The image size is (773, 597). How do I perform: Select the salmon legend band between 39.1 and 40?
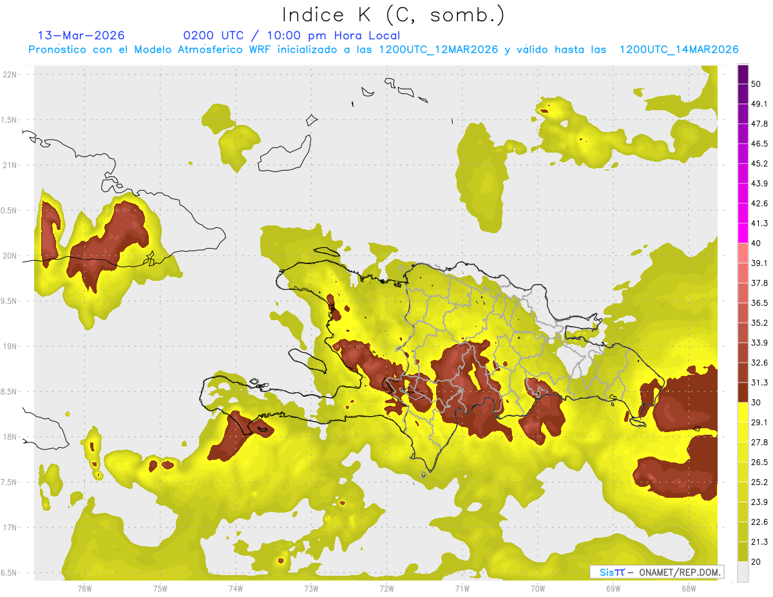tap(743, 253)
